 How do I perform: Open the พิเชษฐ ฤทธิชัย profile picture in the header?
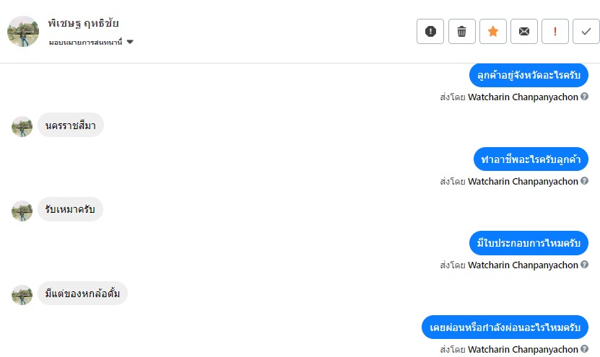pos(23,31)
